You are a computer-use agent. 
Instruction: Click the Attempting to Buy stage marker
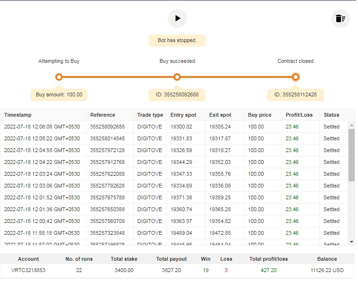pyautogui.click(x=59, y=77)
